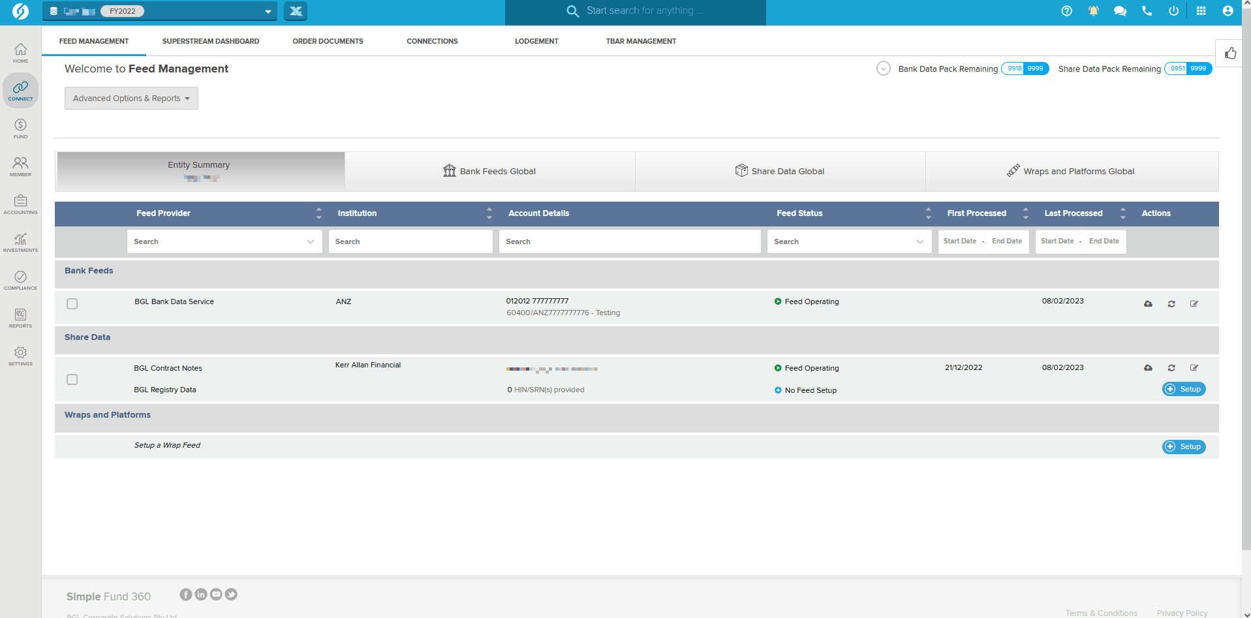This screenshot has height=618, width=1251.
Task: Open Terms & Conditions link
Action: click(x=1102, y=613)
